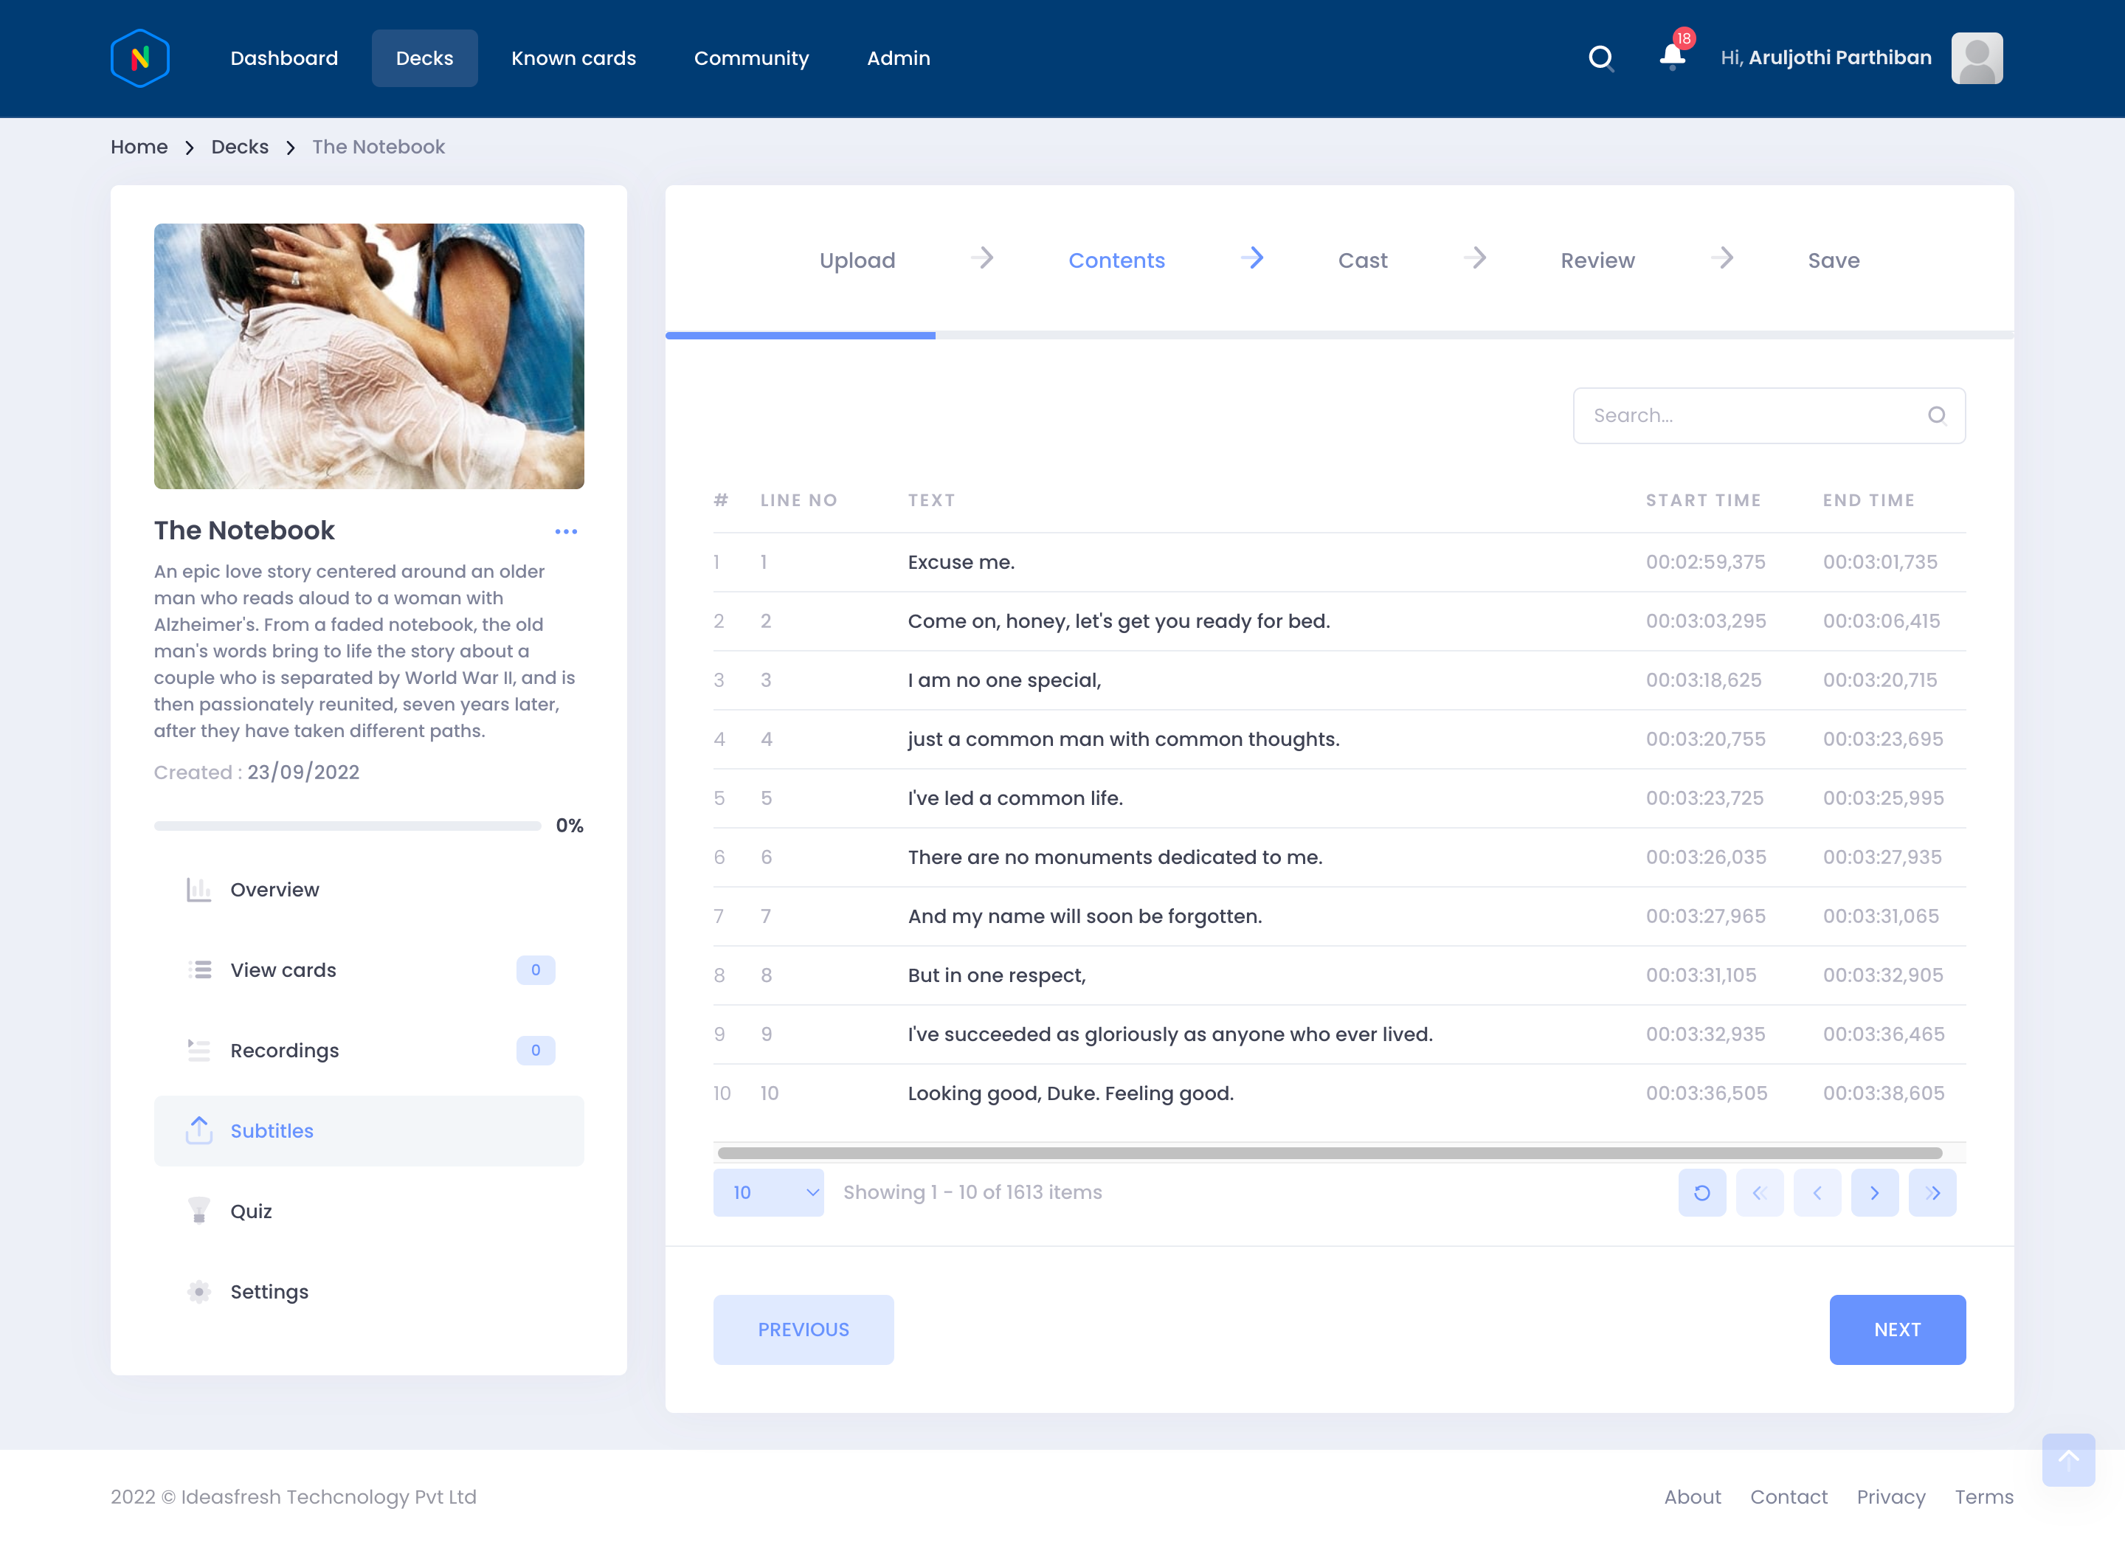The height and width of the screenshot is (1545, 2125).
Task: Open the Known cards nav item
Action: tap(573, 58)
